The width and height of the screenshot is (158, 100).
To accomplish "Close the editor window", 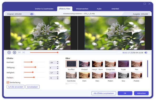I will click(x=149, y=4).
